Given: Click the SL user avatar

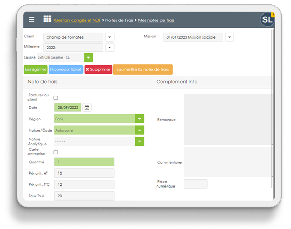Looking at the screenshot, I should point(267,20).
